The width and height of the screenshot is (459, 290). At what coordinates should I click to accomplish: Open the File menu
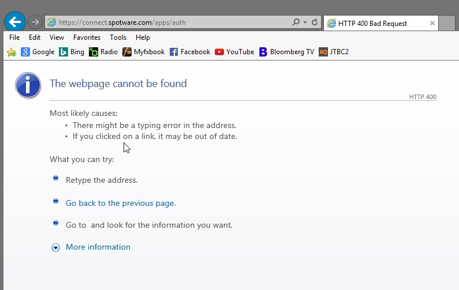(x=14, y=37)
